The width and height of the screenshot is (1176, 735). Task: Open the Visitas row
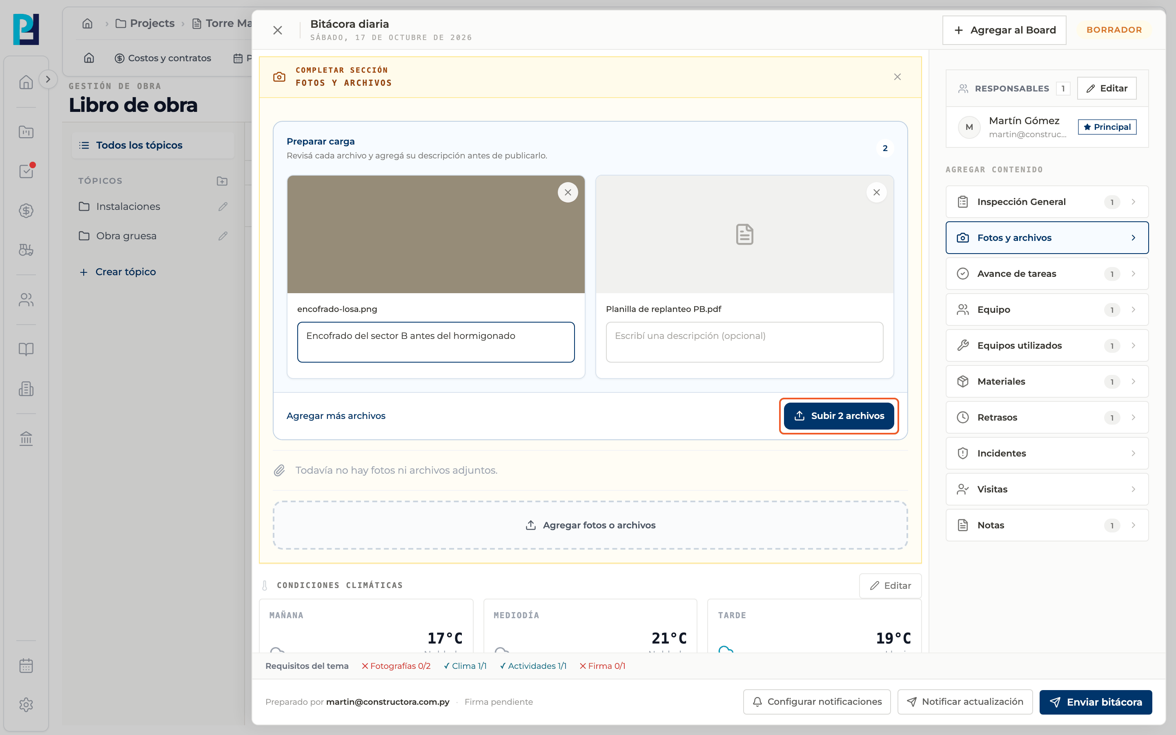[x=1047, y=490]
